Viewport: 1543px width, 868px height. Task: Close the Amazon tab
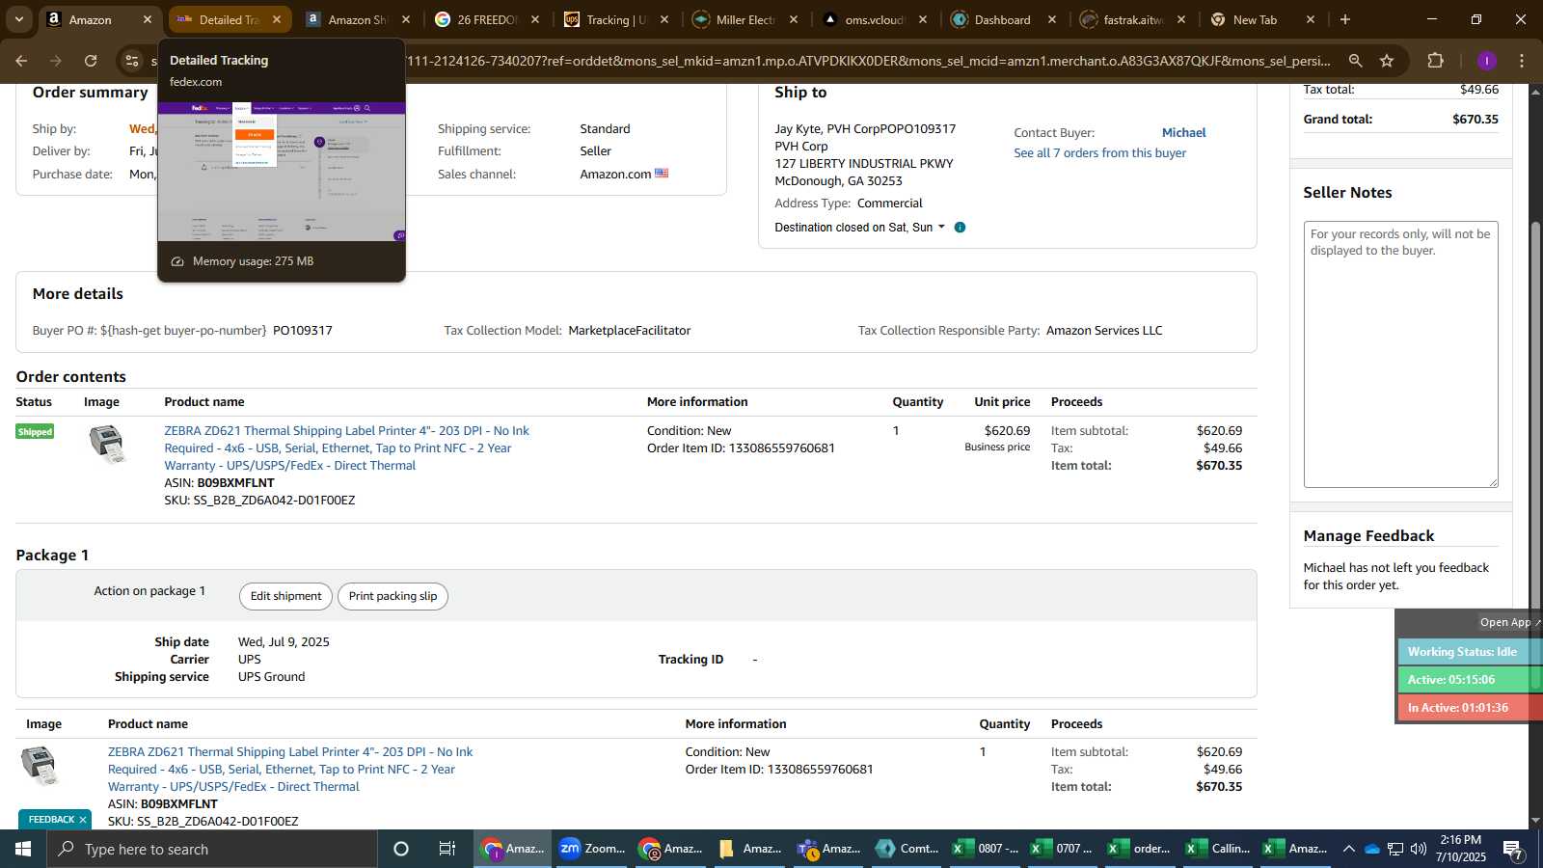148,19
